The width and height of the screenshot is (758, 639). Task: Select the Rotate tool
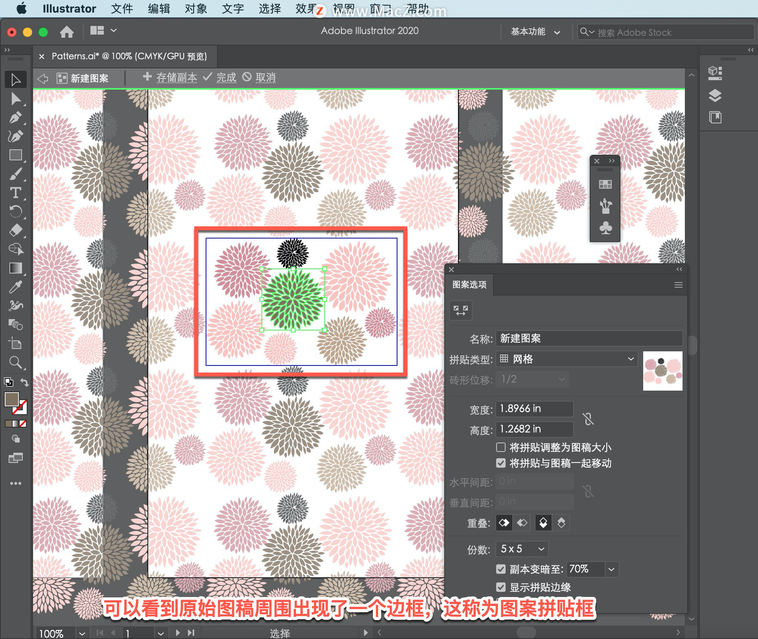click(16, 212)
